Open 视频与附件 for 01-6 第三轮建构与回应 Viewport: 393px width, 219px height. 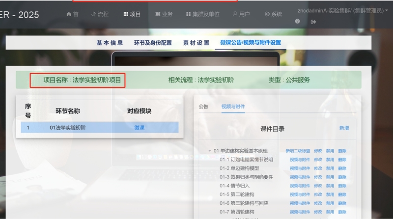point(300,203)
